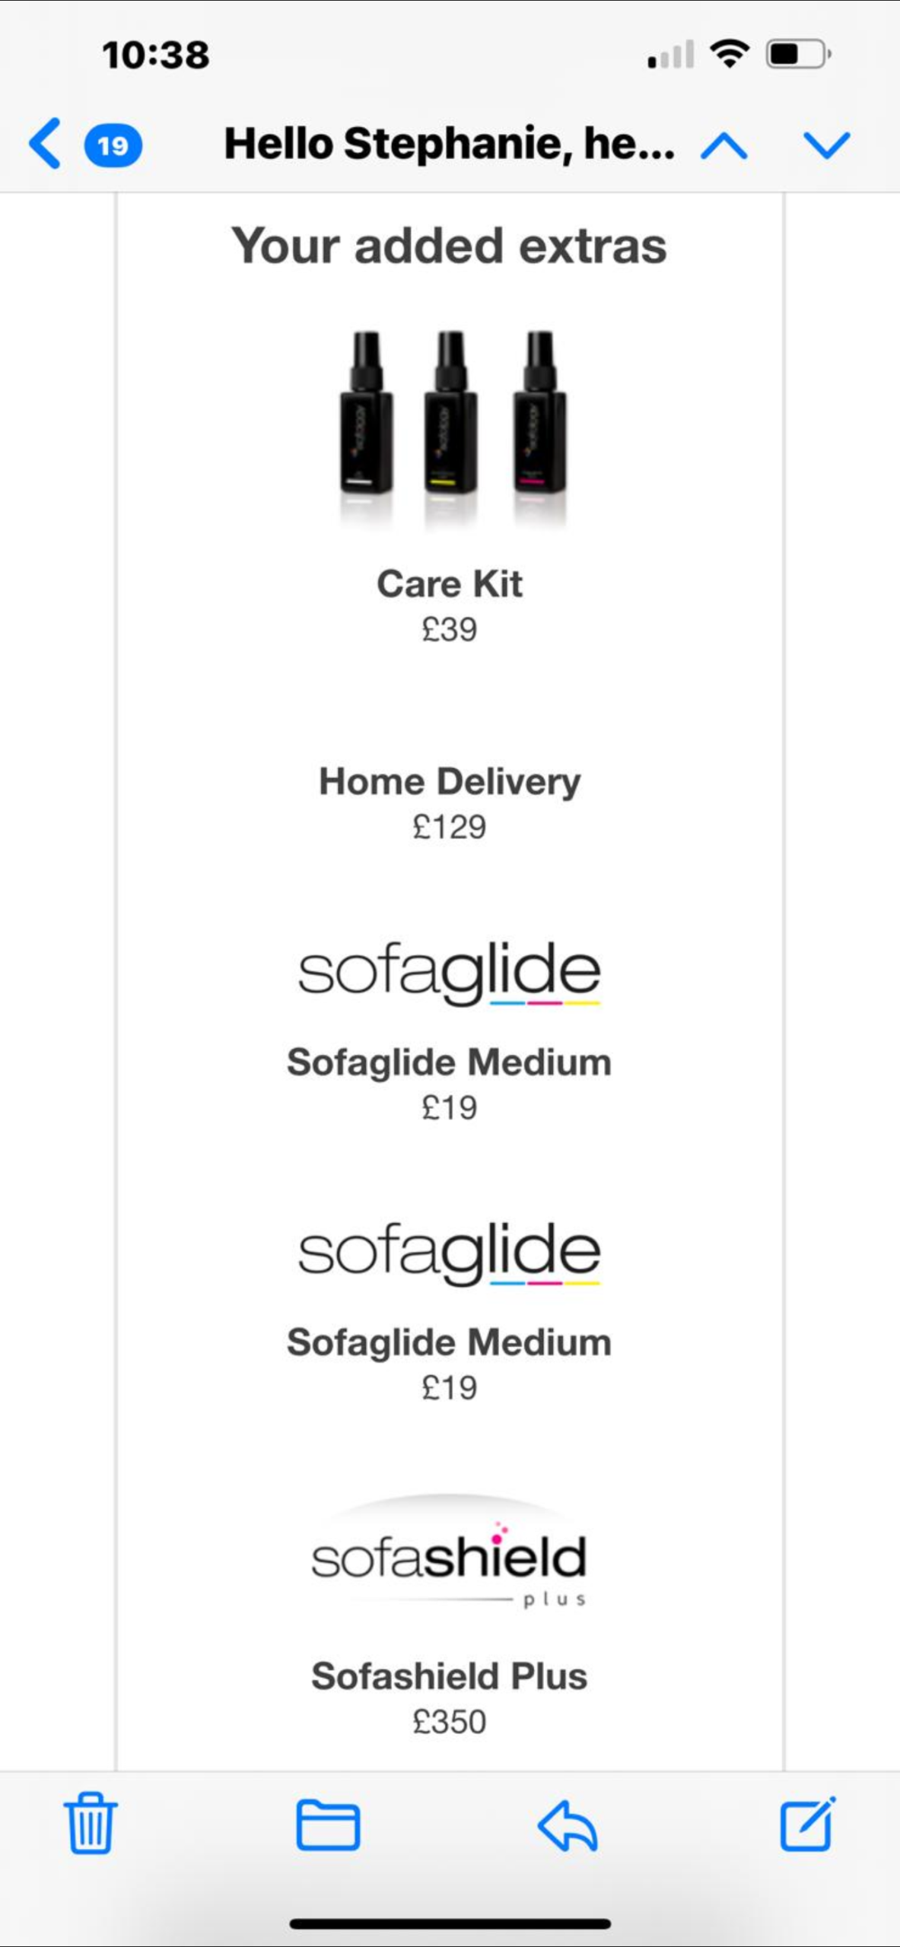Tap the Care Kit spray bottles image
Screen dimensions: 900x1947
(x=451, y=424)
